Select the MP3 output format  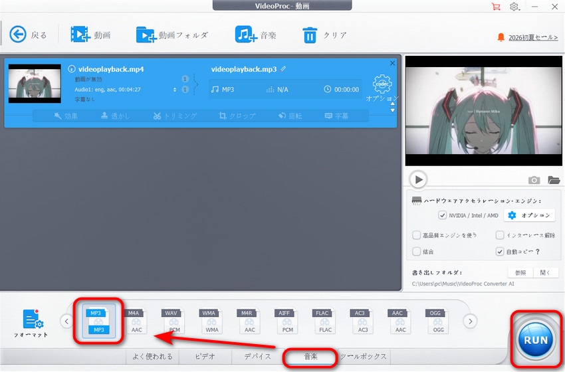point(98,320)
